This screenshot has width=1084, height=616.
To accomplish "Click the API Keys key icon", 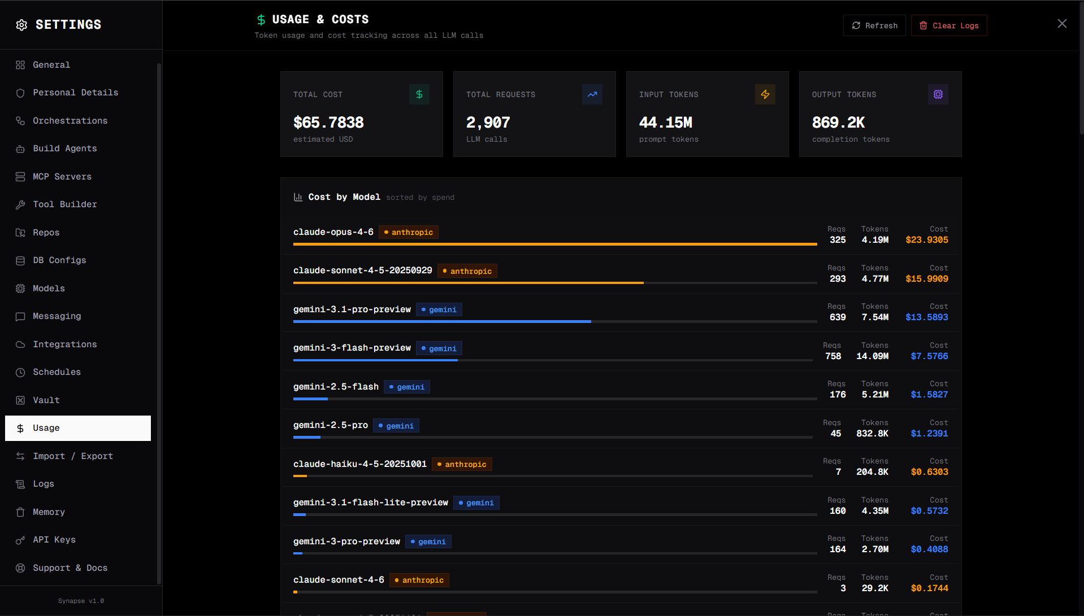I will pyautogui.click(x=20, y=540).
